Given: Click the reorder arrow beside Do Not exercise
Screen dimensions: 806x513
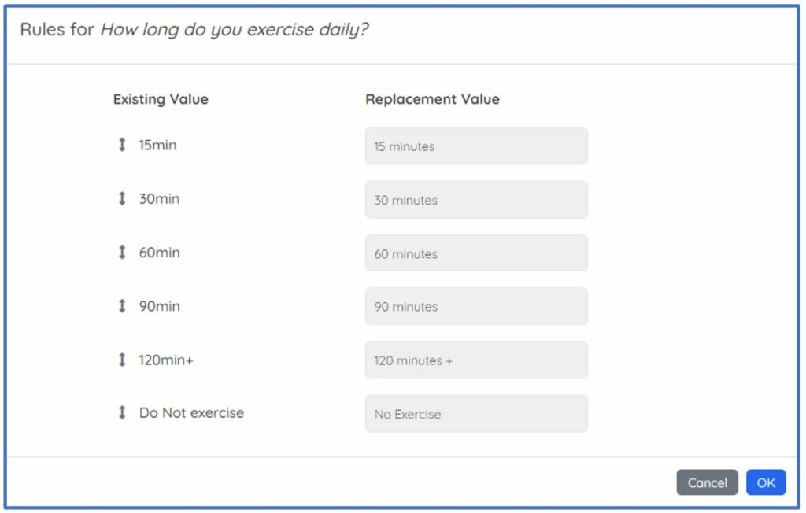Looking at the screenshot, I should pos(122,413).
